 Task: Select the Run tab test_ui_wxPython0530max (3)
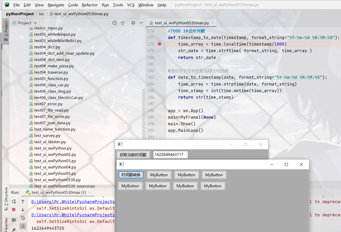click(59, 193)
